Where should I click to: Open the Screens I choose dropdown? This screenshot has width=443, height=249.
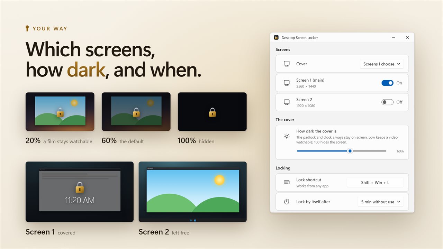tap(382, 64)
